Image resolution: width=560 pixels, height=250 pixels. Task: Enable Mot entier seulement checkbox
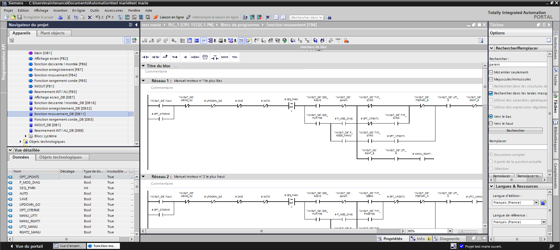click(x=491, y=72)
